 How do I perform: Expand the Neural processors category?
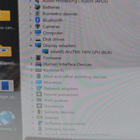(x=32, y=94)
